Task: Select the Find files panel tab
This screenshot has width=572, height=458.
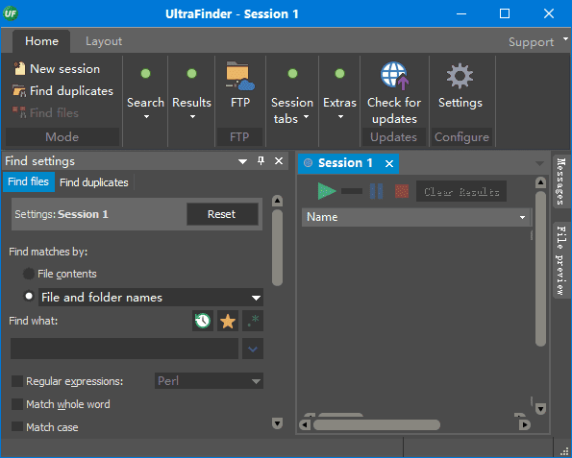Action: click(x=29, y=181)
